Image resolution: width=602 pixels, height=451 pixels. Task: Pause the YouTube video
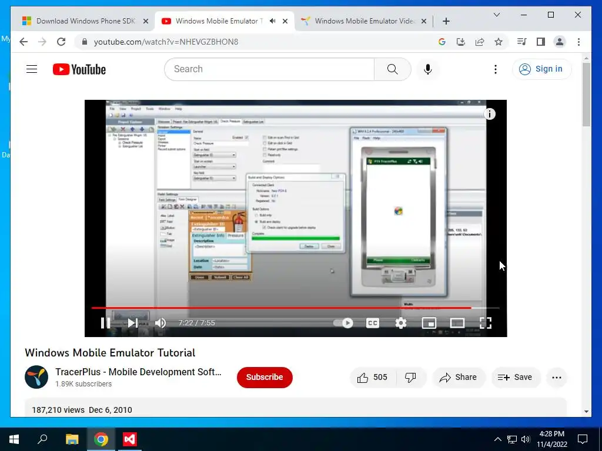pos(105,323)
